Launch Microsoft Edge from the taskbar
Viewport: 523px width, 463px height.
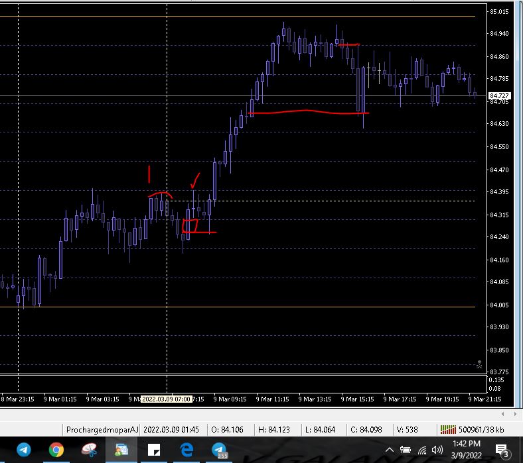coord(187,450)
